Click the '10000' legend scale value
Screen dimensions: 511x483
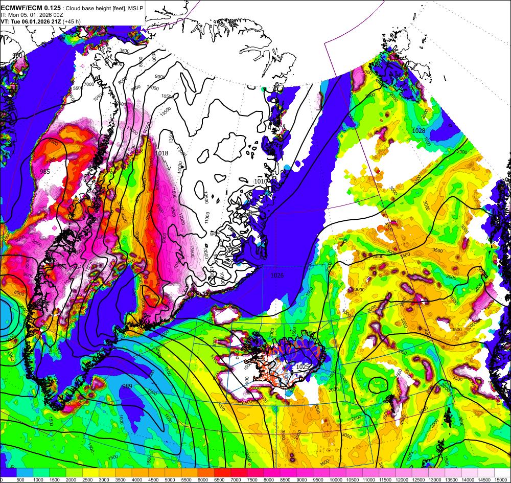(335, 479)
